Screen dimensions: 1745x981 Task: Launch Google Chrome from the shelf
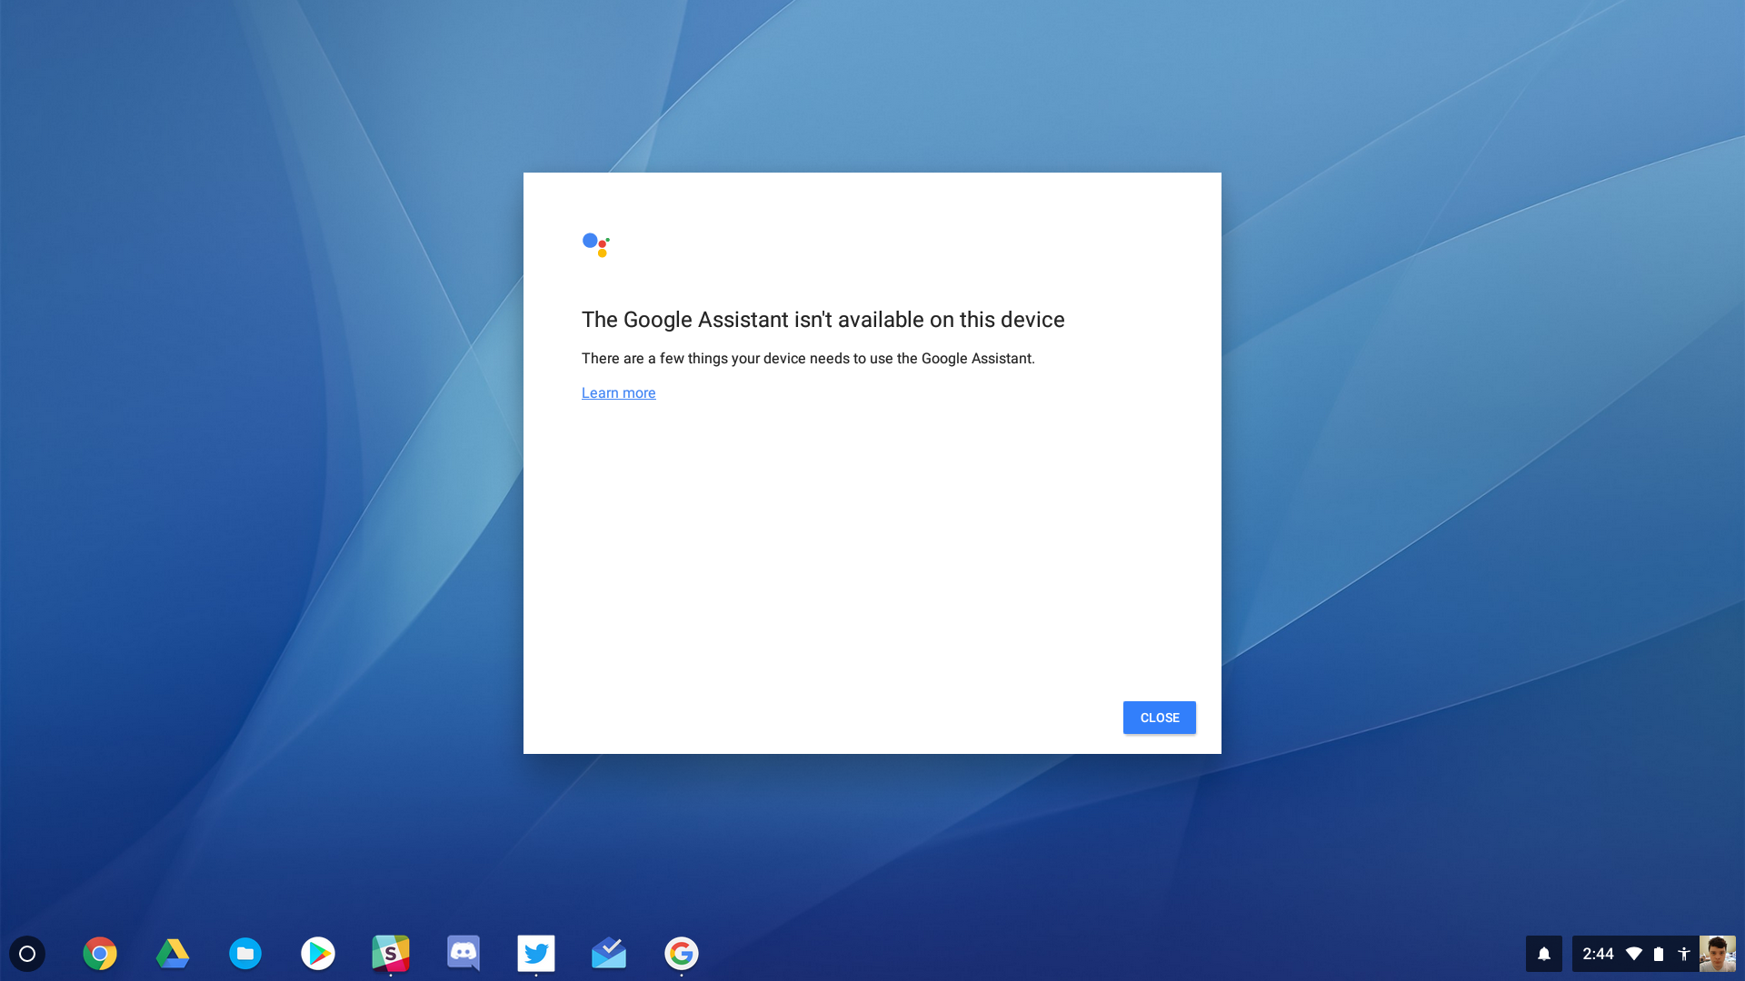coord(100,954)
